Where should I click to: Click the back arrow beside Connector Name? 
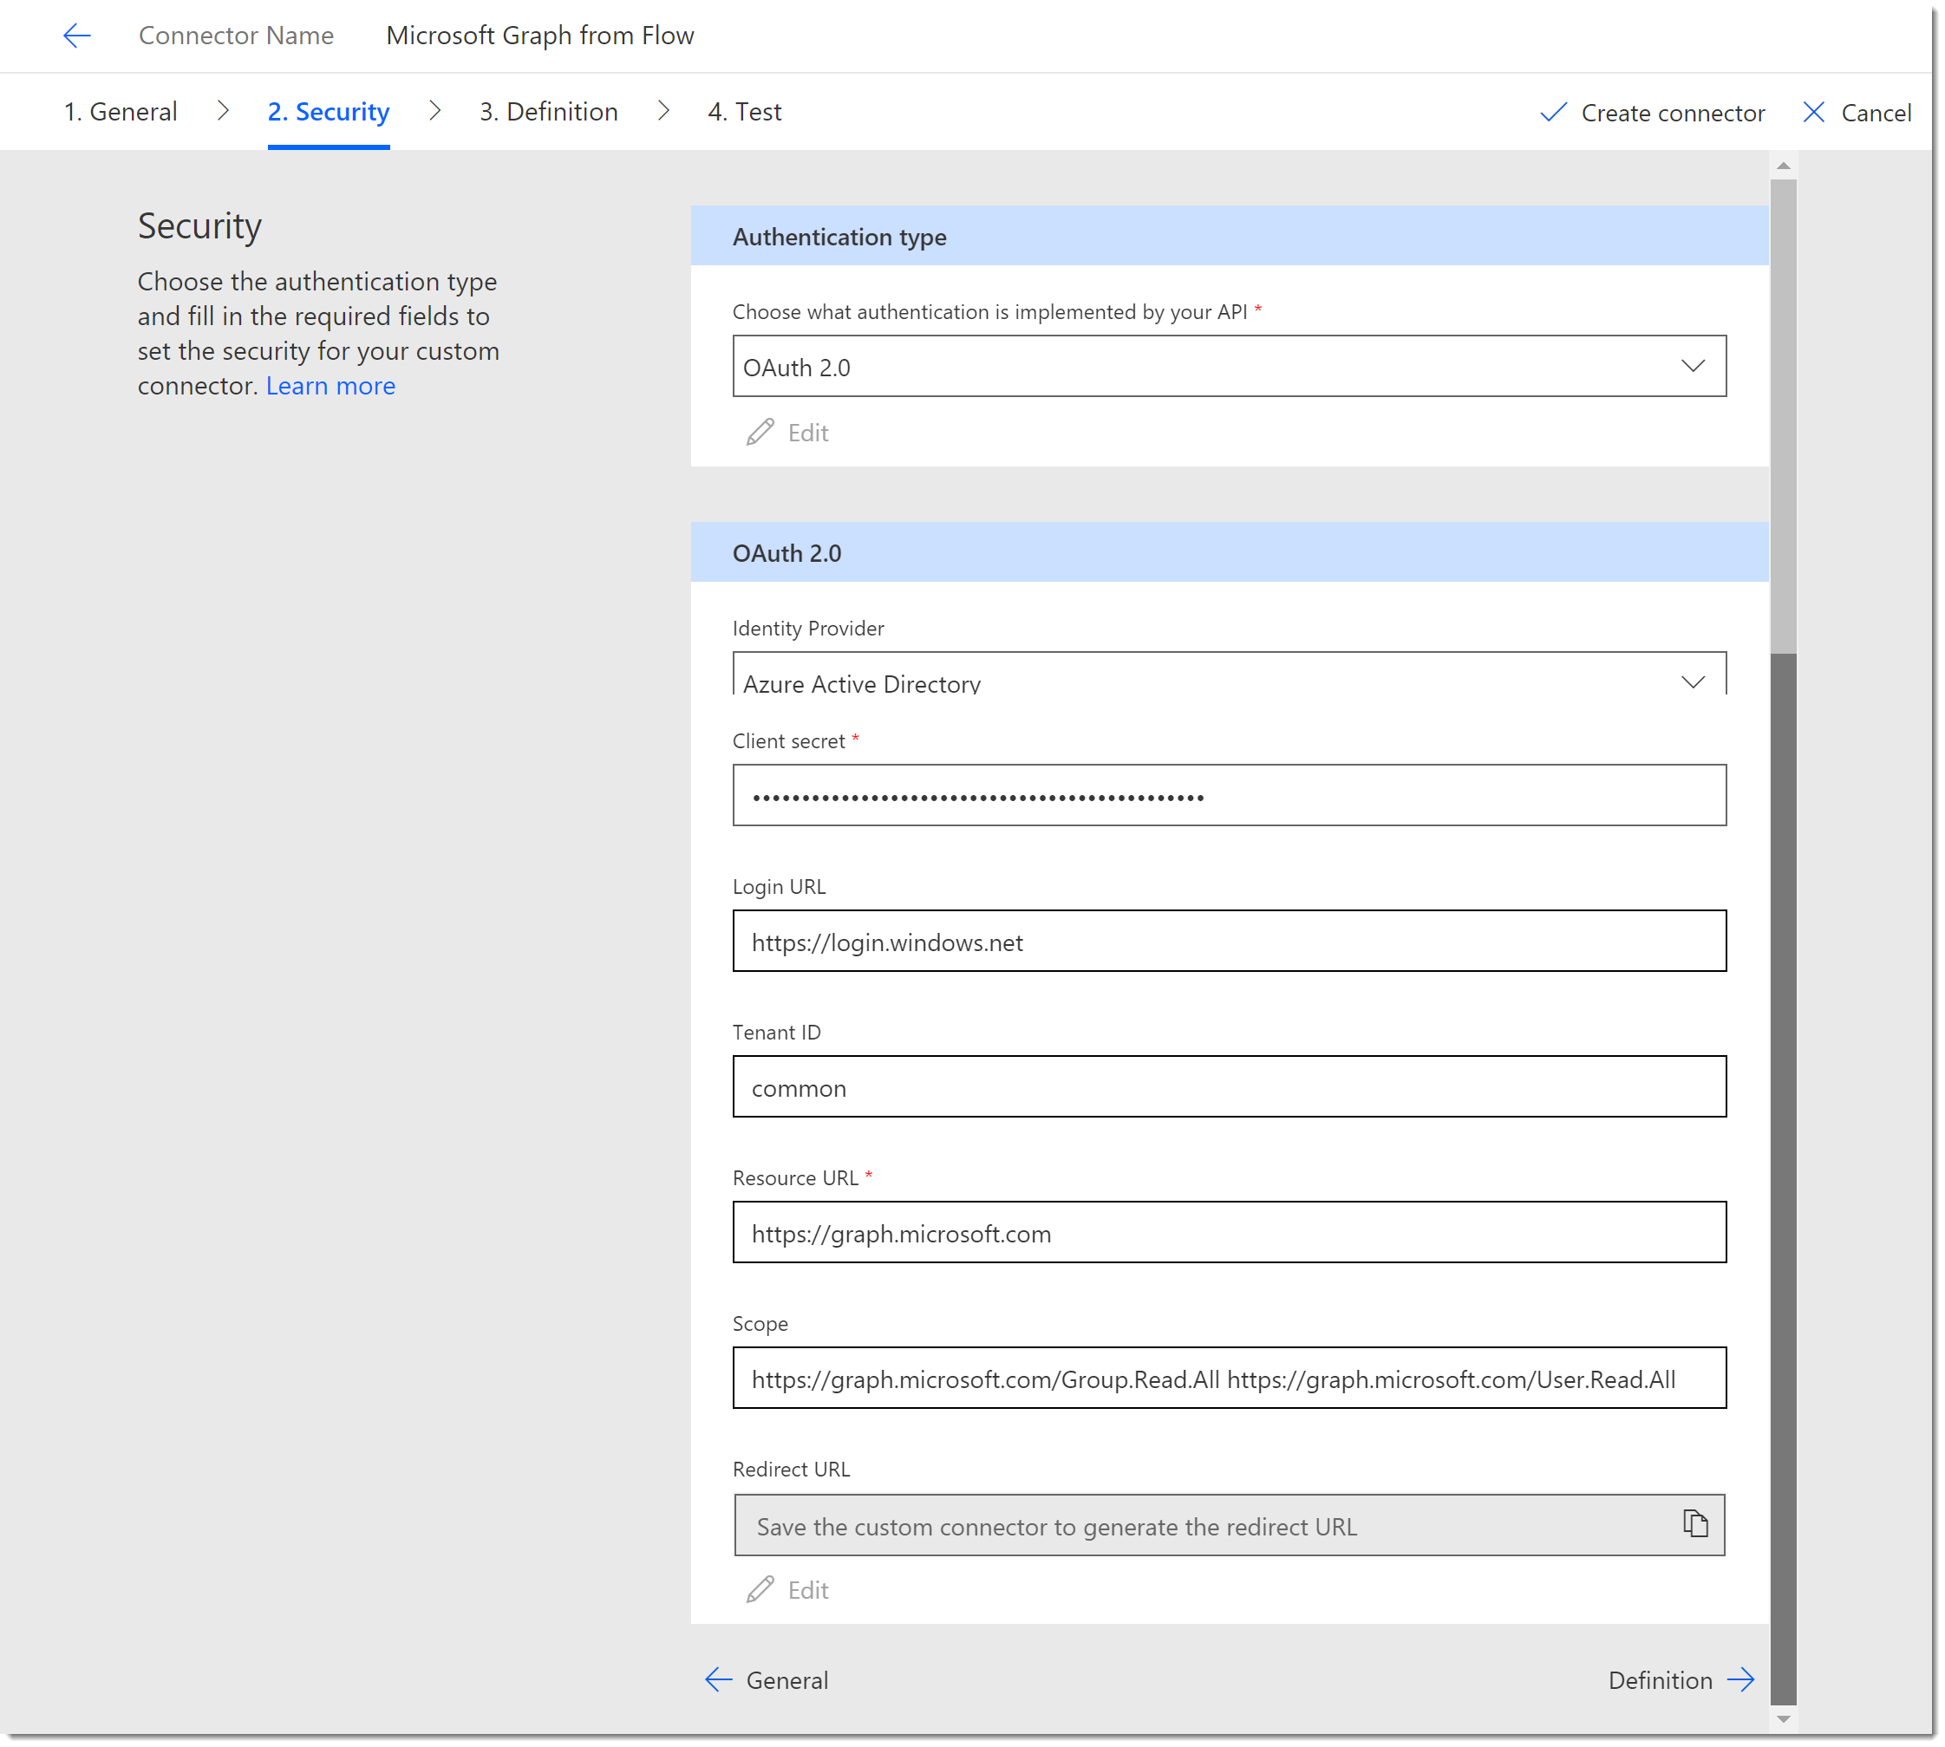pyautogui.click(x=77, y=36)
